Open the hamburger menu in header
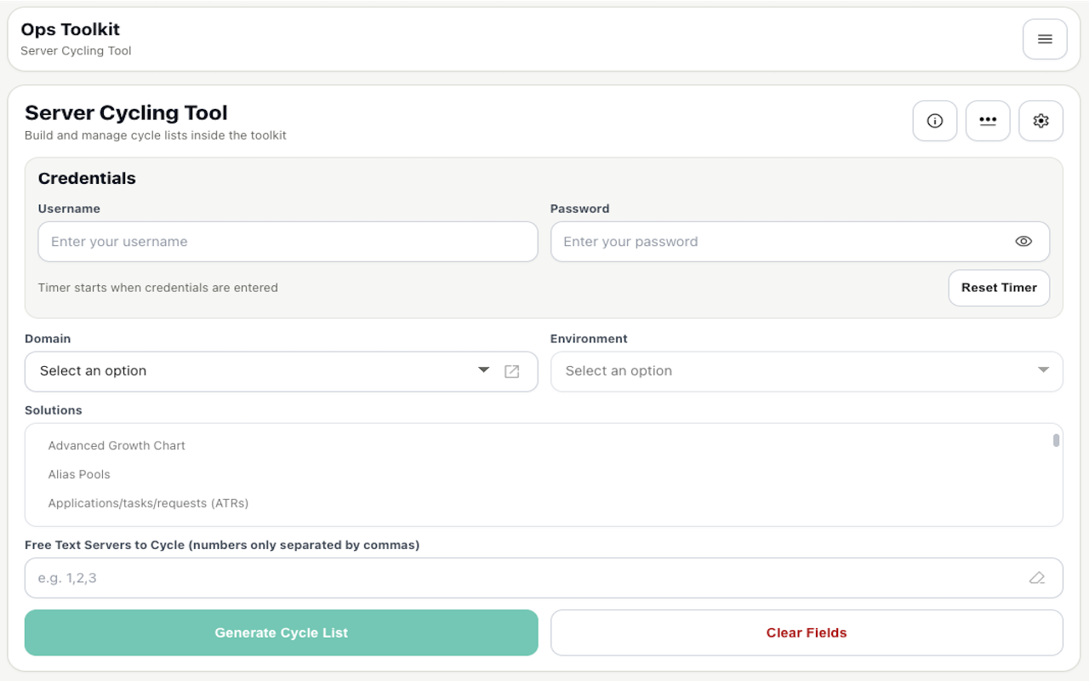 click(x=1045, y=39)
